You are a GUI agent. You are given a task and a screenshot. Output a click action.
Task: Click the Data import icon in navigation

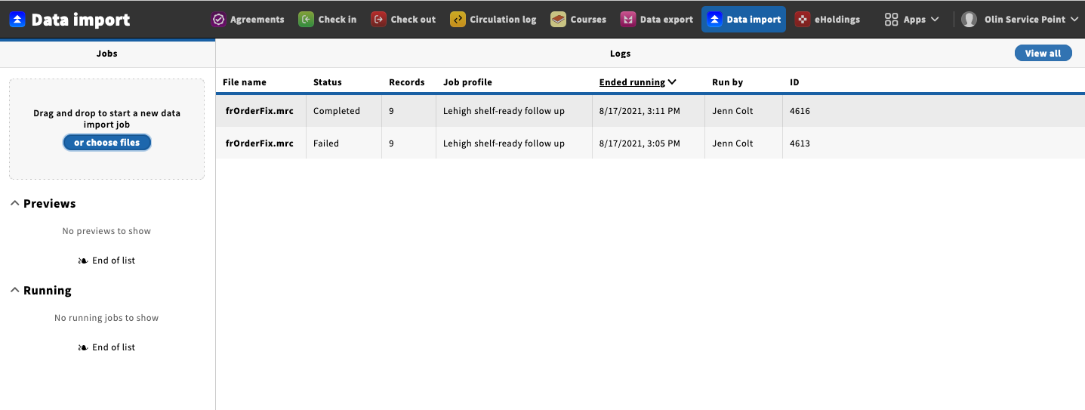tap(714, 20)
